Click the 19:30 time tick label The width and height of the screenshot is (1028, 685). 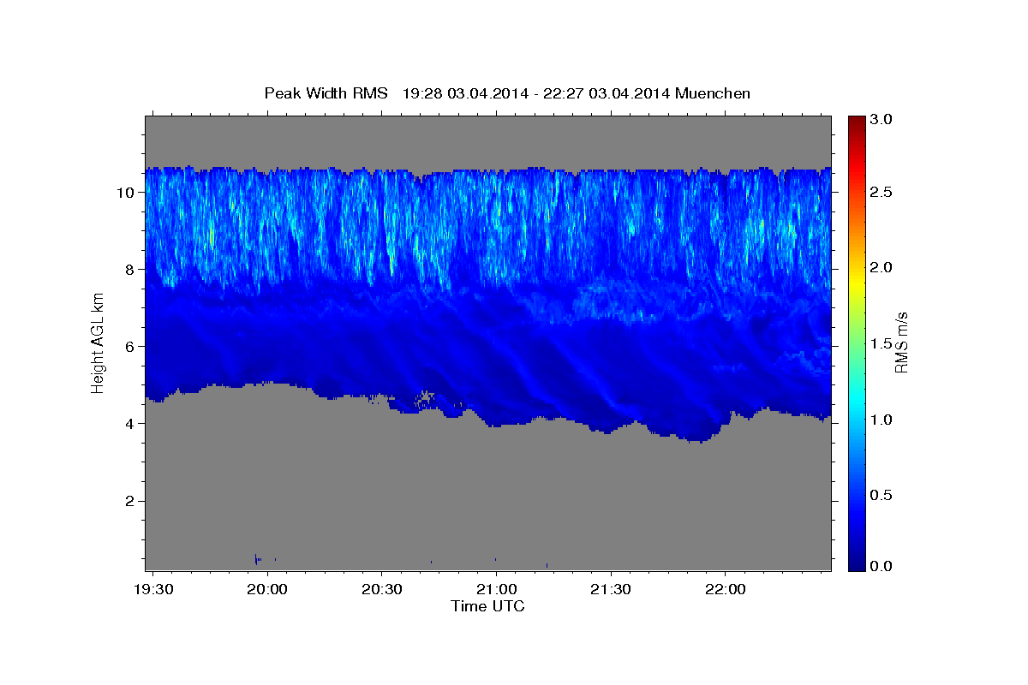(153, 589)
